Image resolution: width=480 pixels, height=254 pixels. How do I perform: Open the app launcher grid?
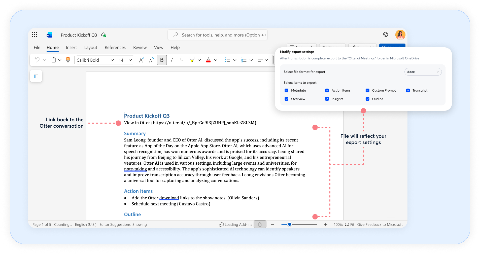(35, 35)
